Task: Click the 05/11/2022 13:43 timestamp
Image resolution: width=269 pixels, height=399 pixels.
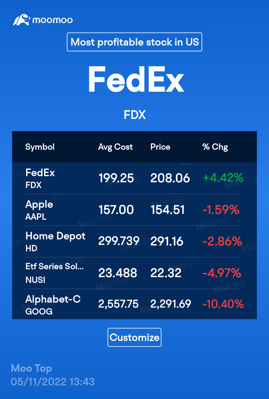Action: coord(53,382)
